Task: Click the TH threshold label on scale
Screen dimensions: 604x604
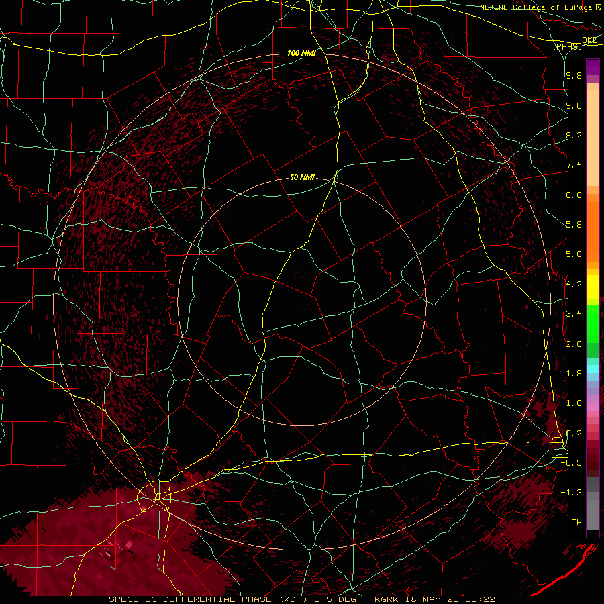Action: pyautogui.click(x=576, y=523)
